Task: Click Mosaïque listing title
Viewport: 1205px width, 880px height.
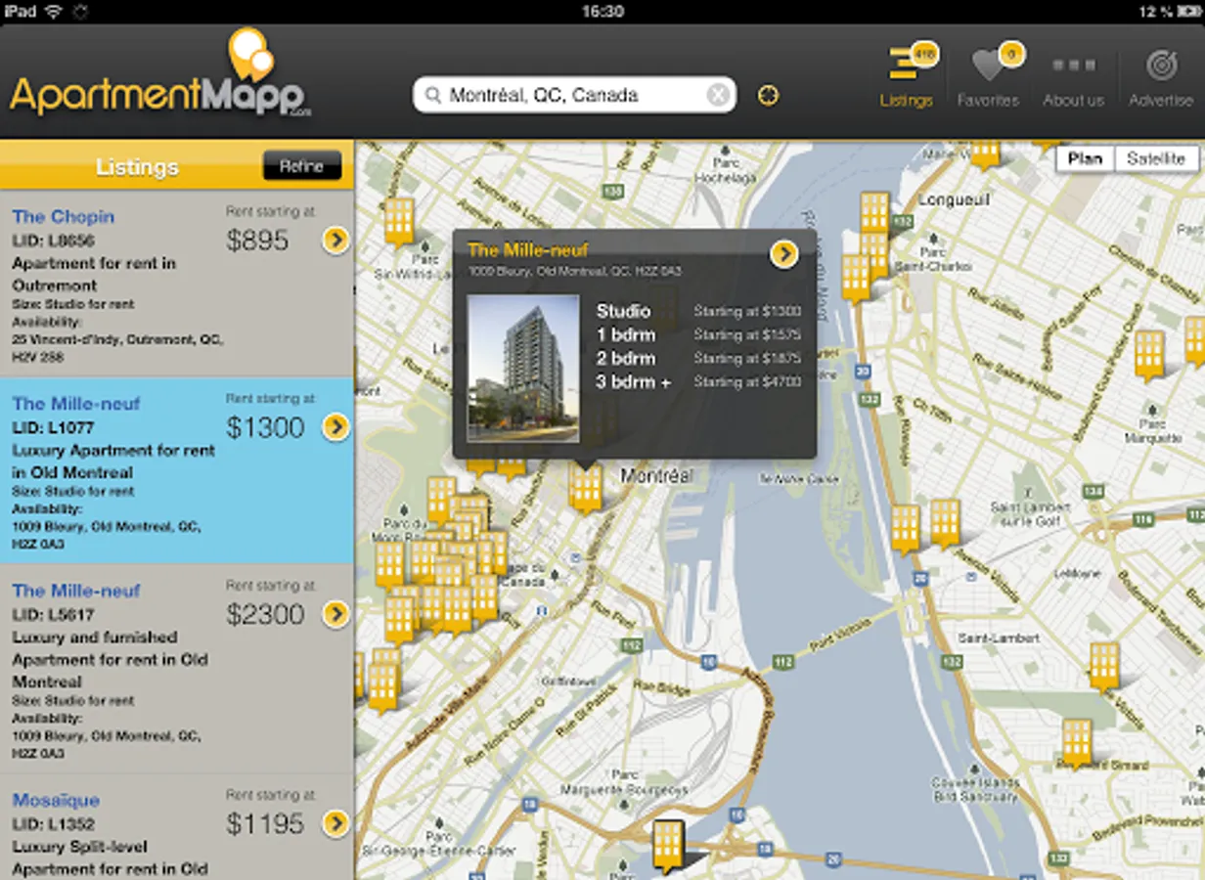Action: tap(56, 800)
